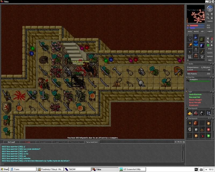Screen dimensions: 215x172
Task: Set chase opponent running mode
Action: pyautogui.click(x=212, y=42)
